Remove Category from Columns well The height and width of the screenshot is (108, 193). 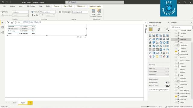168,68
